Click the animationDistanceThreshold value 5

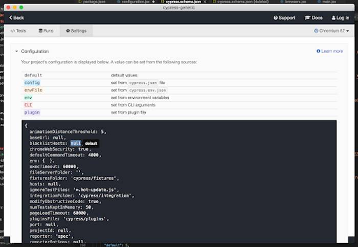tap(102, 131)
